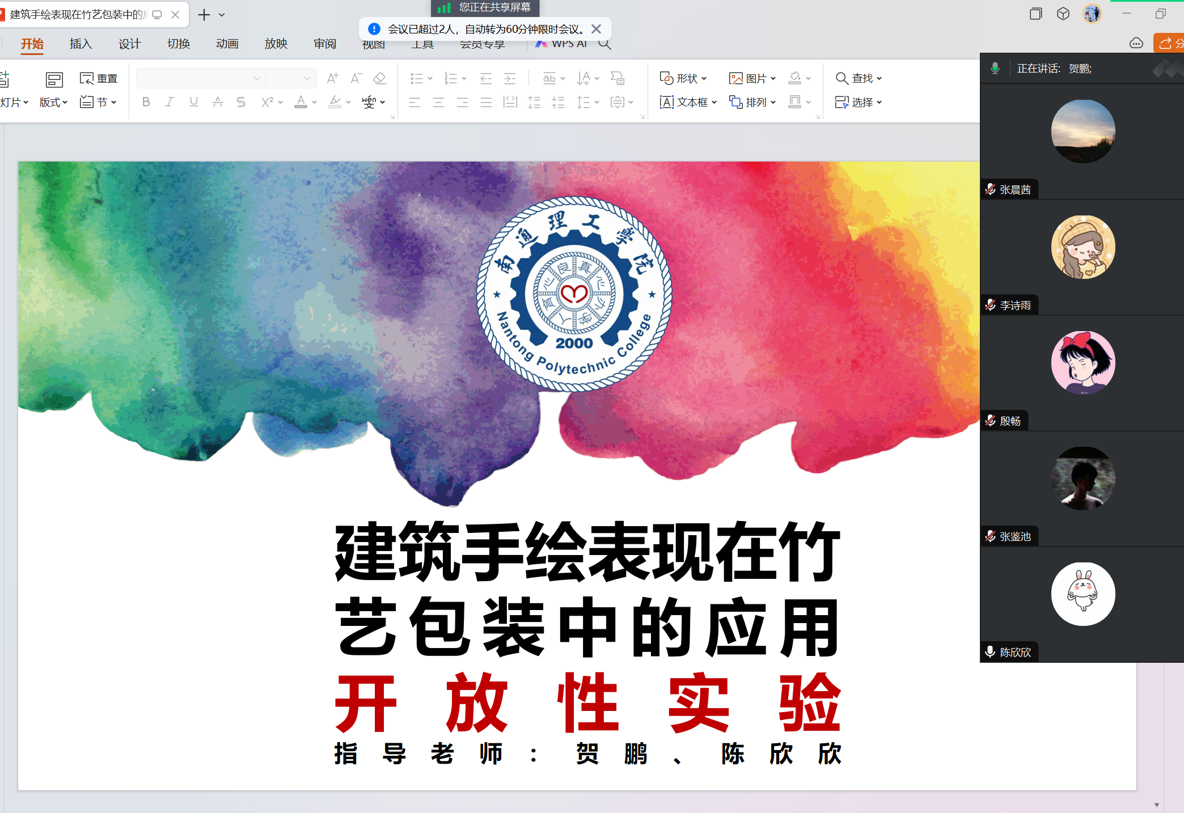The width and height of the screenshot is (1184, 813).
Task: Toggle strikethrough formatting button
Action: [x=217, y=102]
